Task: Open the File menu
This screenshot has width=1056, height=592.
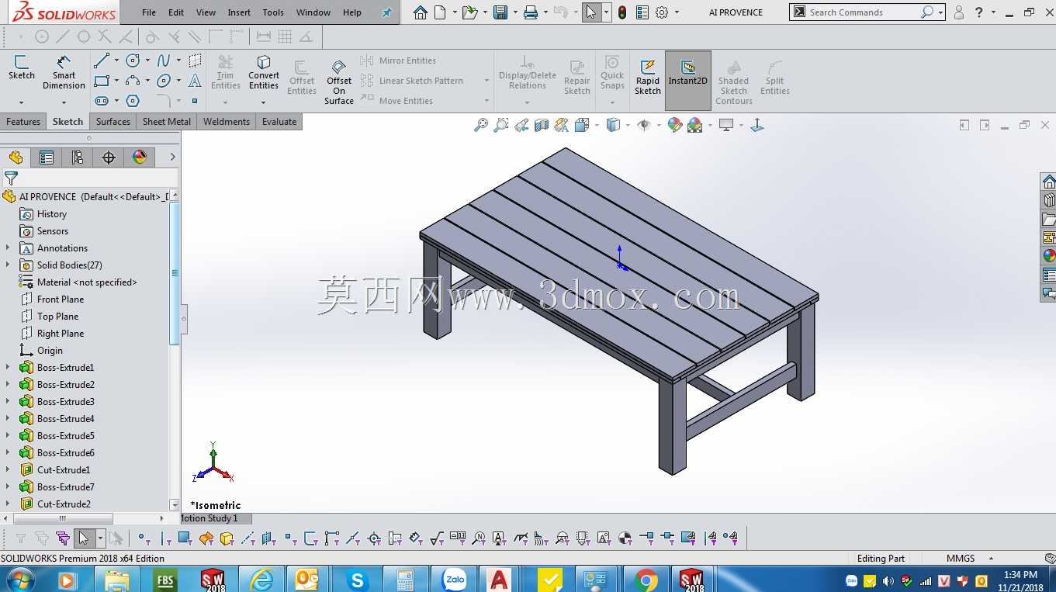Action: (149, 12)
